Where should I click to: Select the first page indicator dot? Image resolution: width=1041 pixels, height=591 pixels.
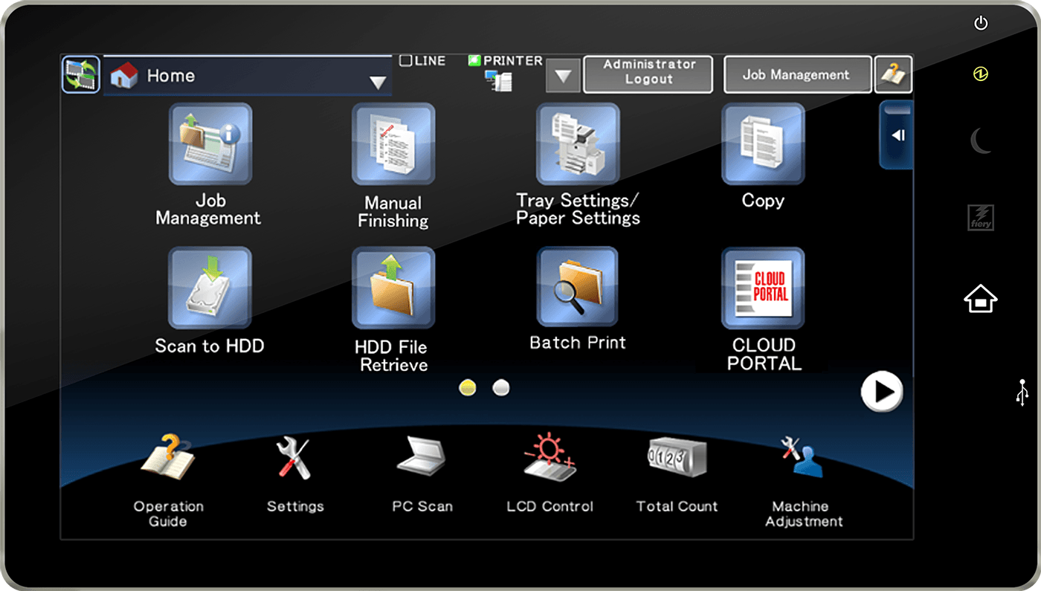(468, 387)
